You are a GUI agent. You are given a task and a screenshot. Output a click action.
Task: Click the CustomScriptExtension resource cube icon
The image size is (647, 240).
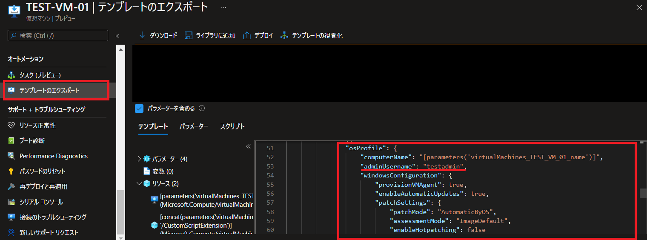pyautogui.click(x=155, y=225)
